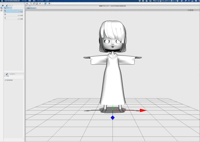Click the cloud icon in menu bar
The image size is (200, 142).
click(x=146, y=1)
